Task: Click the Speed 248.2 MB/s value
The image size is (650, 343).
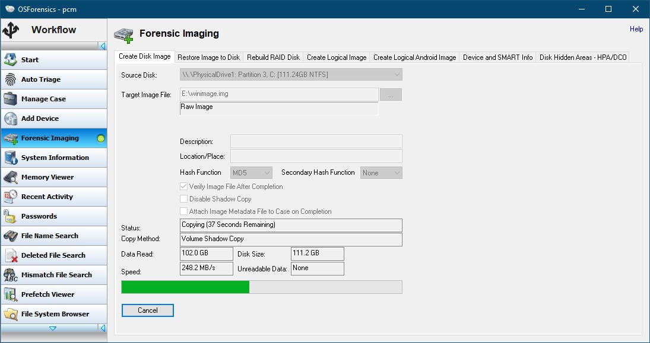Action: [x=207, y=268]
